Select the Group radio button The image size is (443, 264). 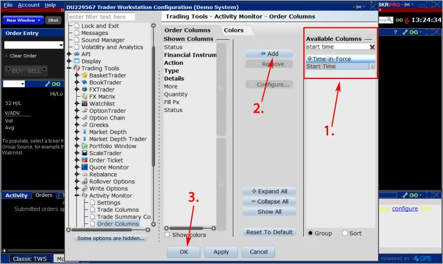tap(310, 233)
